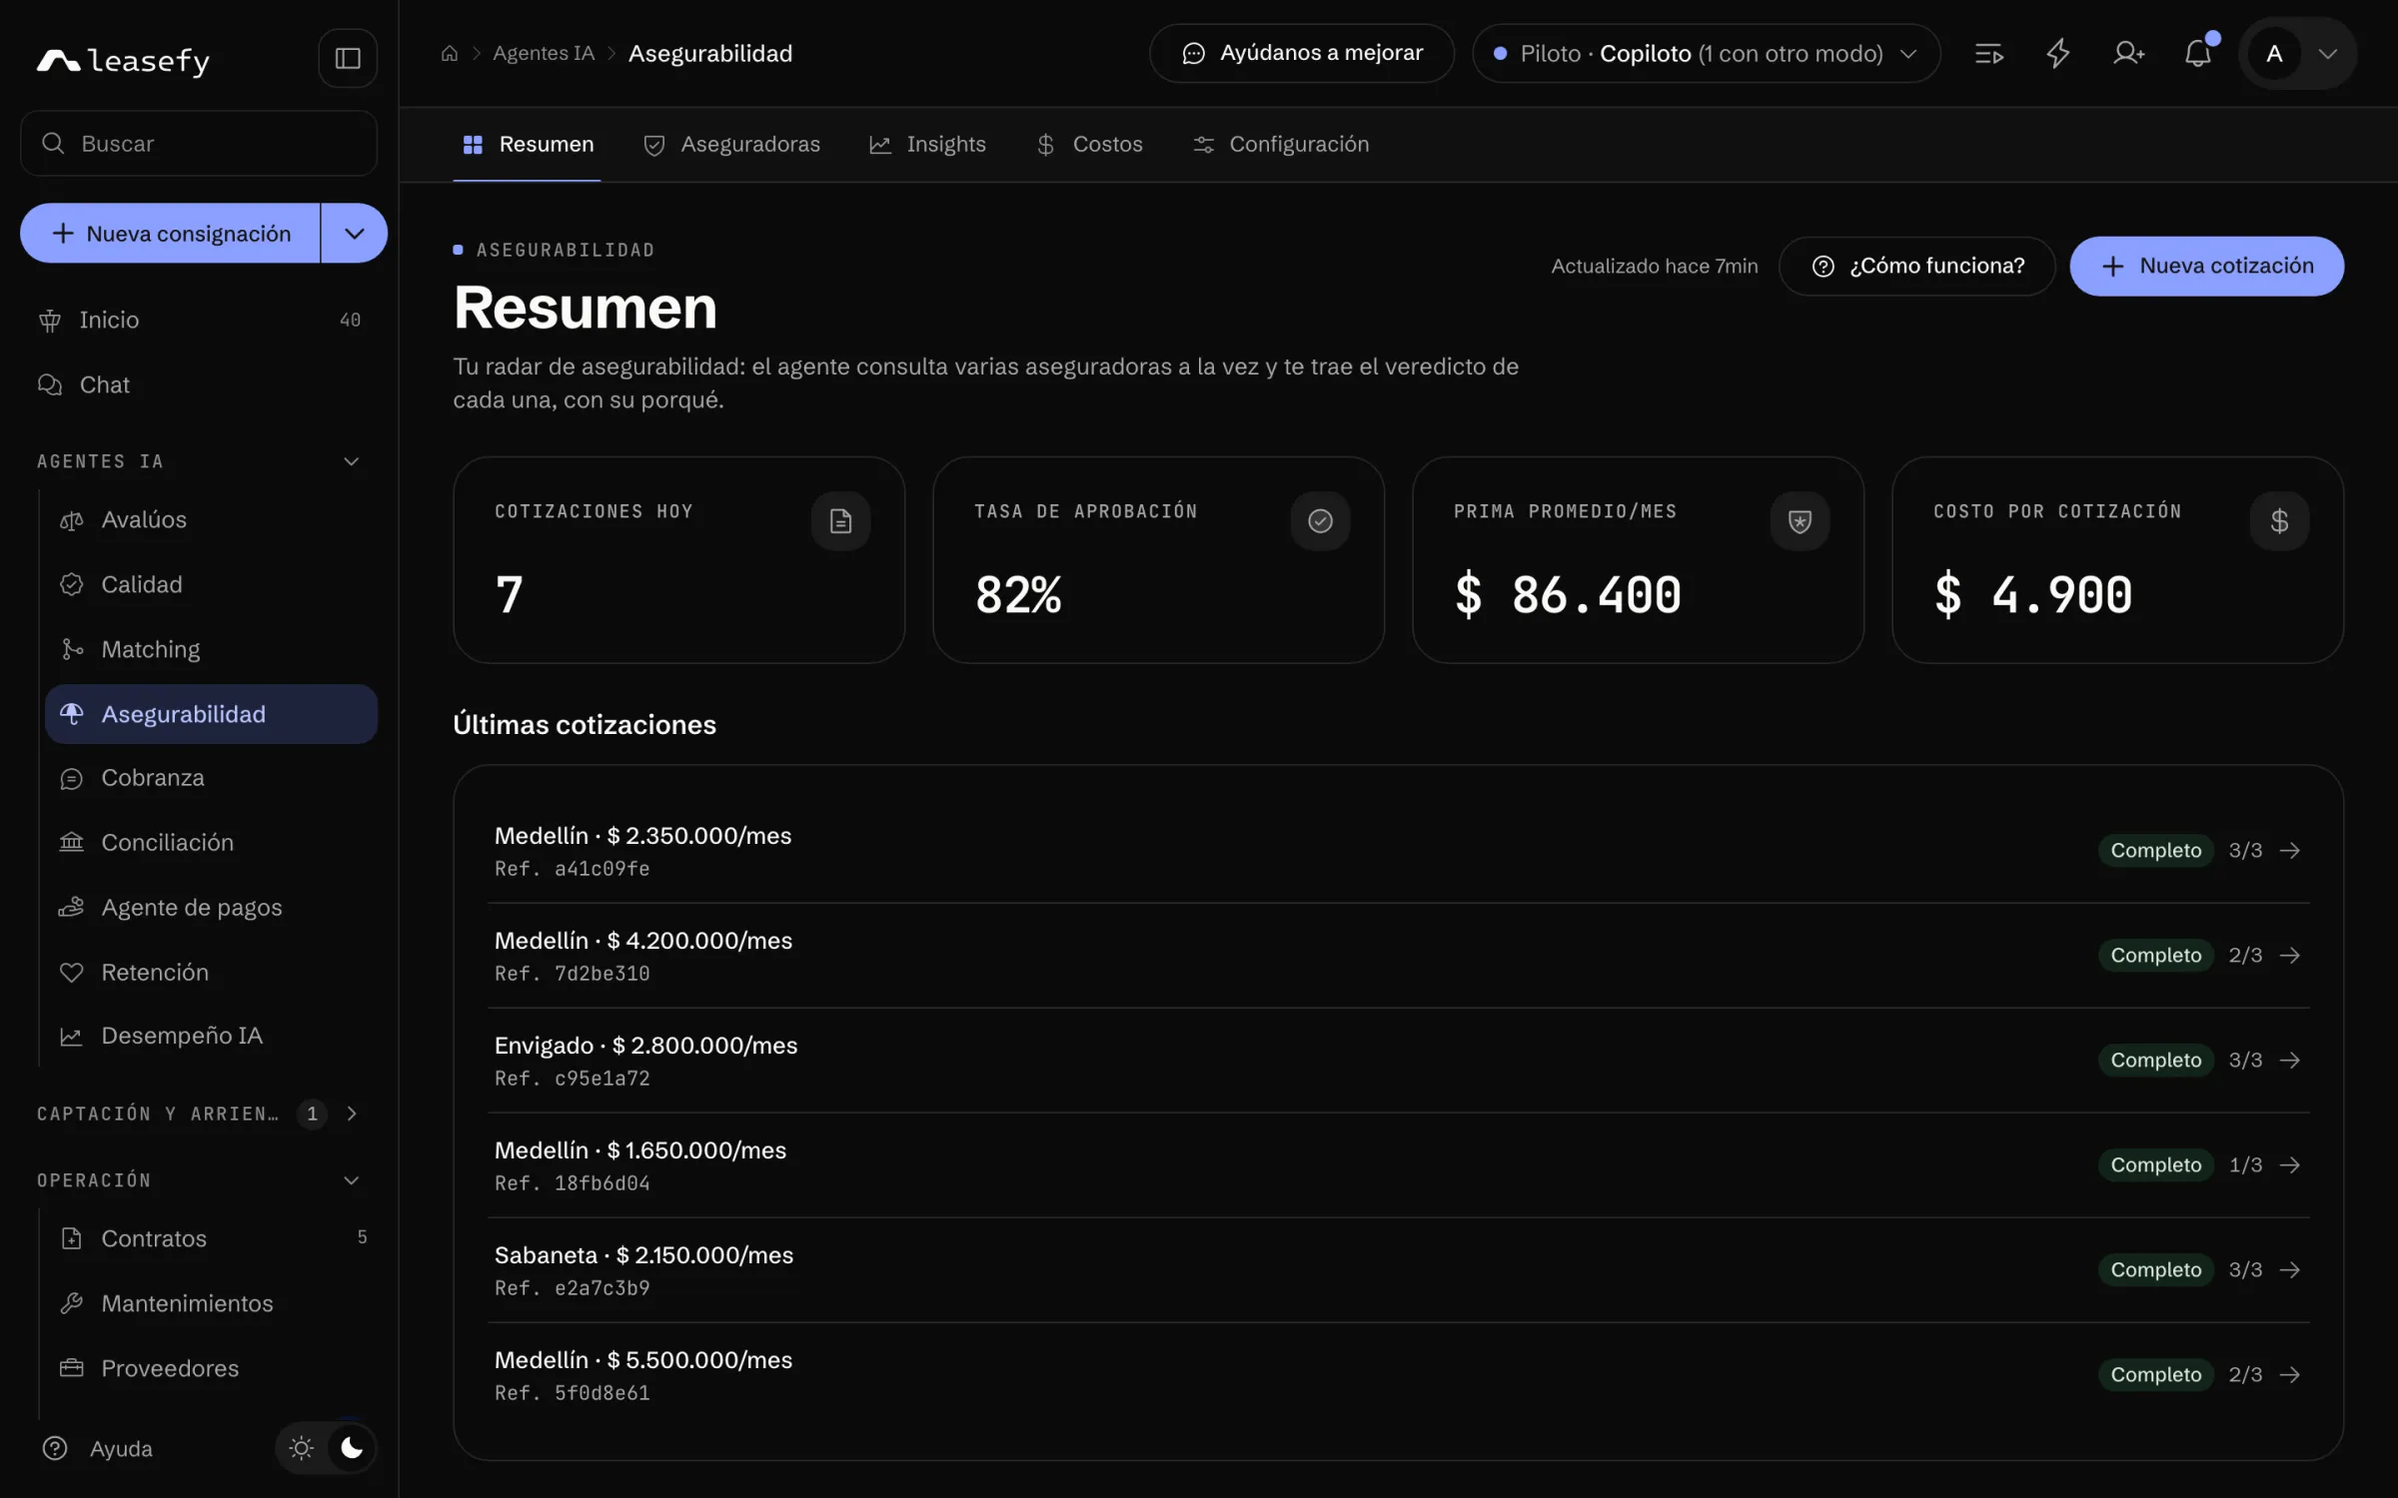Screen dimensions: 2398x1498
Task: Open the playlist queue icon in header
Action: 1988,54
